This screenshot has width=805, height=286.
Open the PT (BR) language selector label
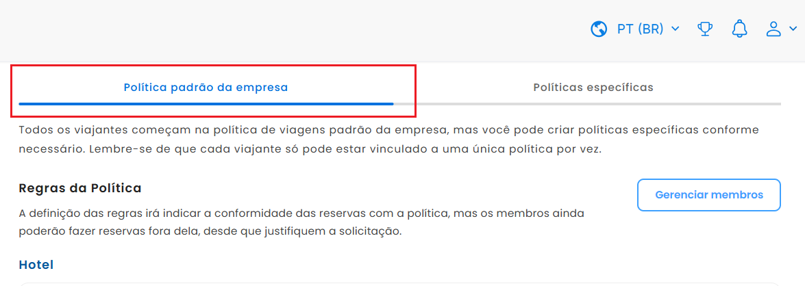coord(640,29)
